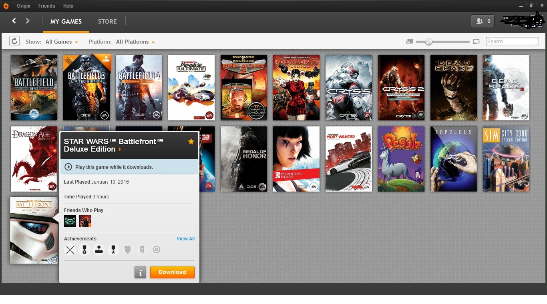
Task: Switch to the My Games tab
Action: pos(66,22)
